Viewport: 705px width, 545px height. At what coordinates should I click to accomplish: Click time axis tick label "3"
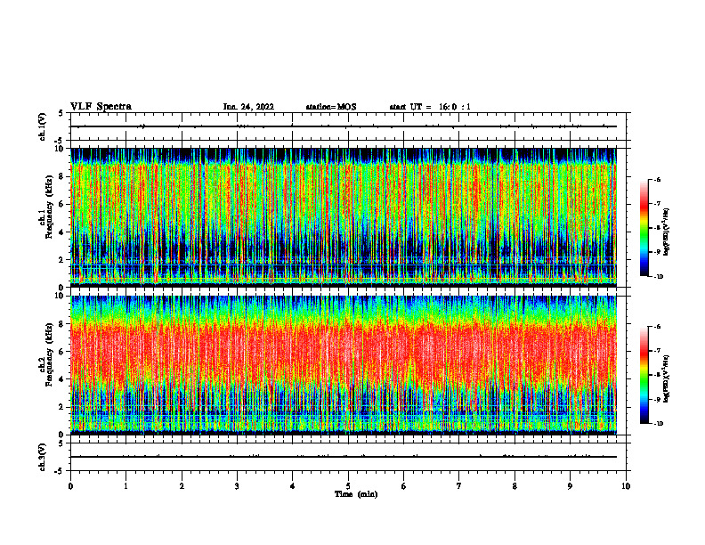(237, 486)
